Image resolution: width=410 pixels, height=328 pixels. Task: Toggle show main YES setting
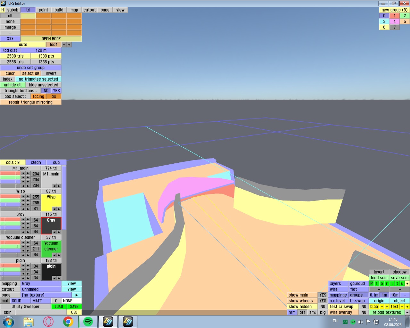point(323,295)
